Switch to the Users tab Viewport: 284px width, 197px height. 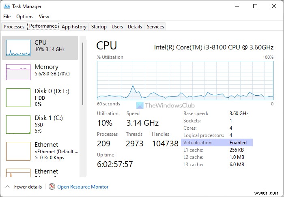pyautogui.click(x=117, y=27)
